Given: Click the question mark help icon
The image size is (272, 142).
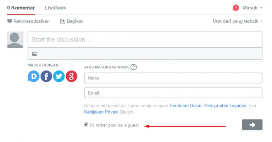Looking at the screenshot, I should click(133, 67).
